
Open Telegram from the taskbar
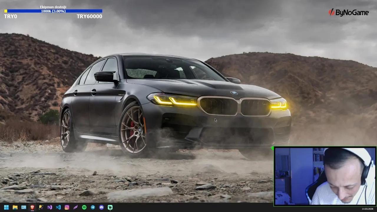click(x=93, y=207)
